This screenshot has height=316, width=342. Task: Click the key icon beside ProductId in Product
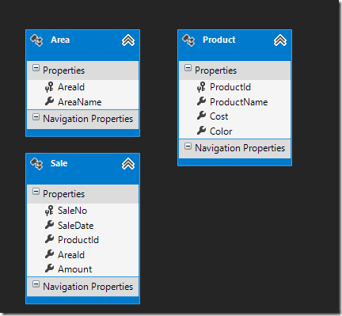pyautogui.click(x=201, y=87)
